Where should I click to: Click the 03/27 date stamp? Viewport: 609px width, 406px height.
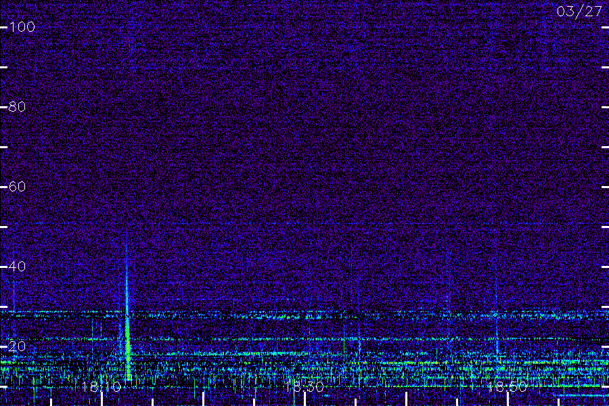tap(579, 12)
